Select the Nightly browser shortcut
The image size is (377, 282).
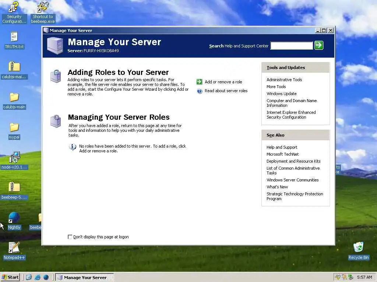[x=14, y=221]
